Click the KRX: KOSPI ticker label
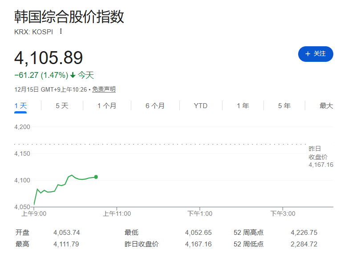 [x=33, y=32]
